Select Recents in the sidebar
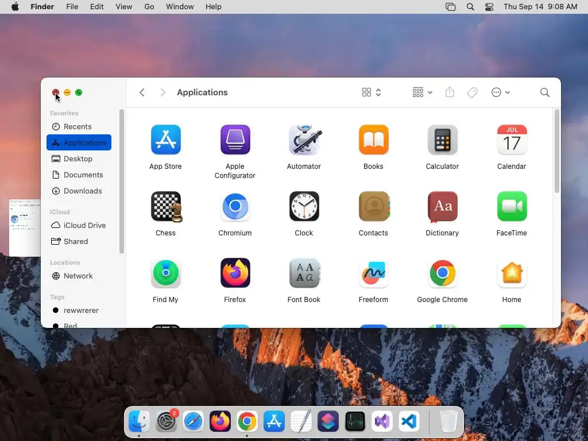The width and height of the screenshot is (588, 441). point(79,126)
